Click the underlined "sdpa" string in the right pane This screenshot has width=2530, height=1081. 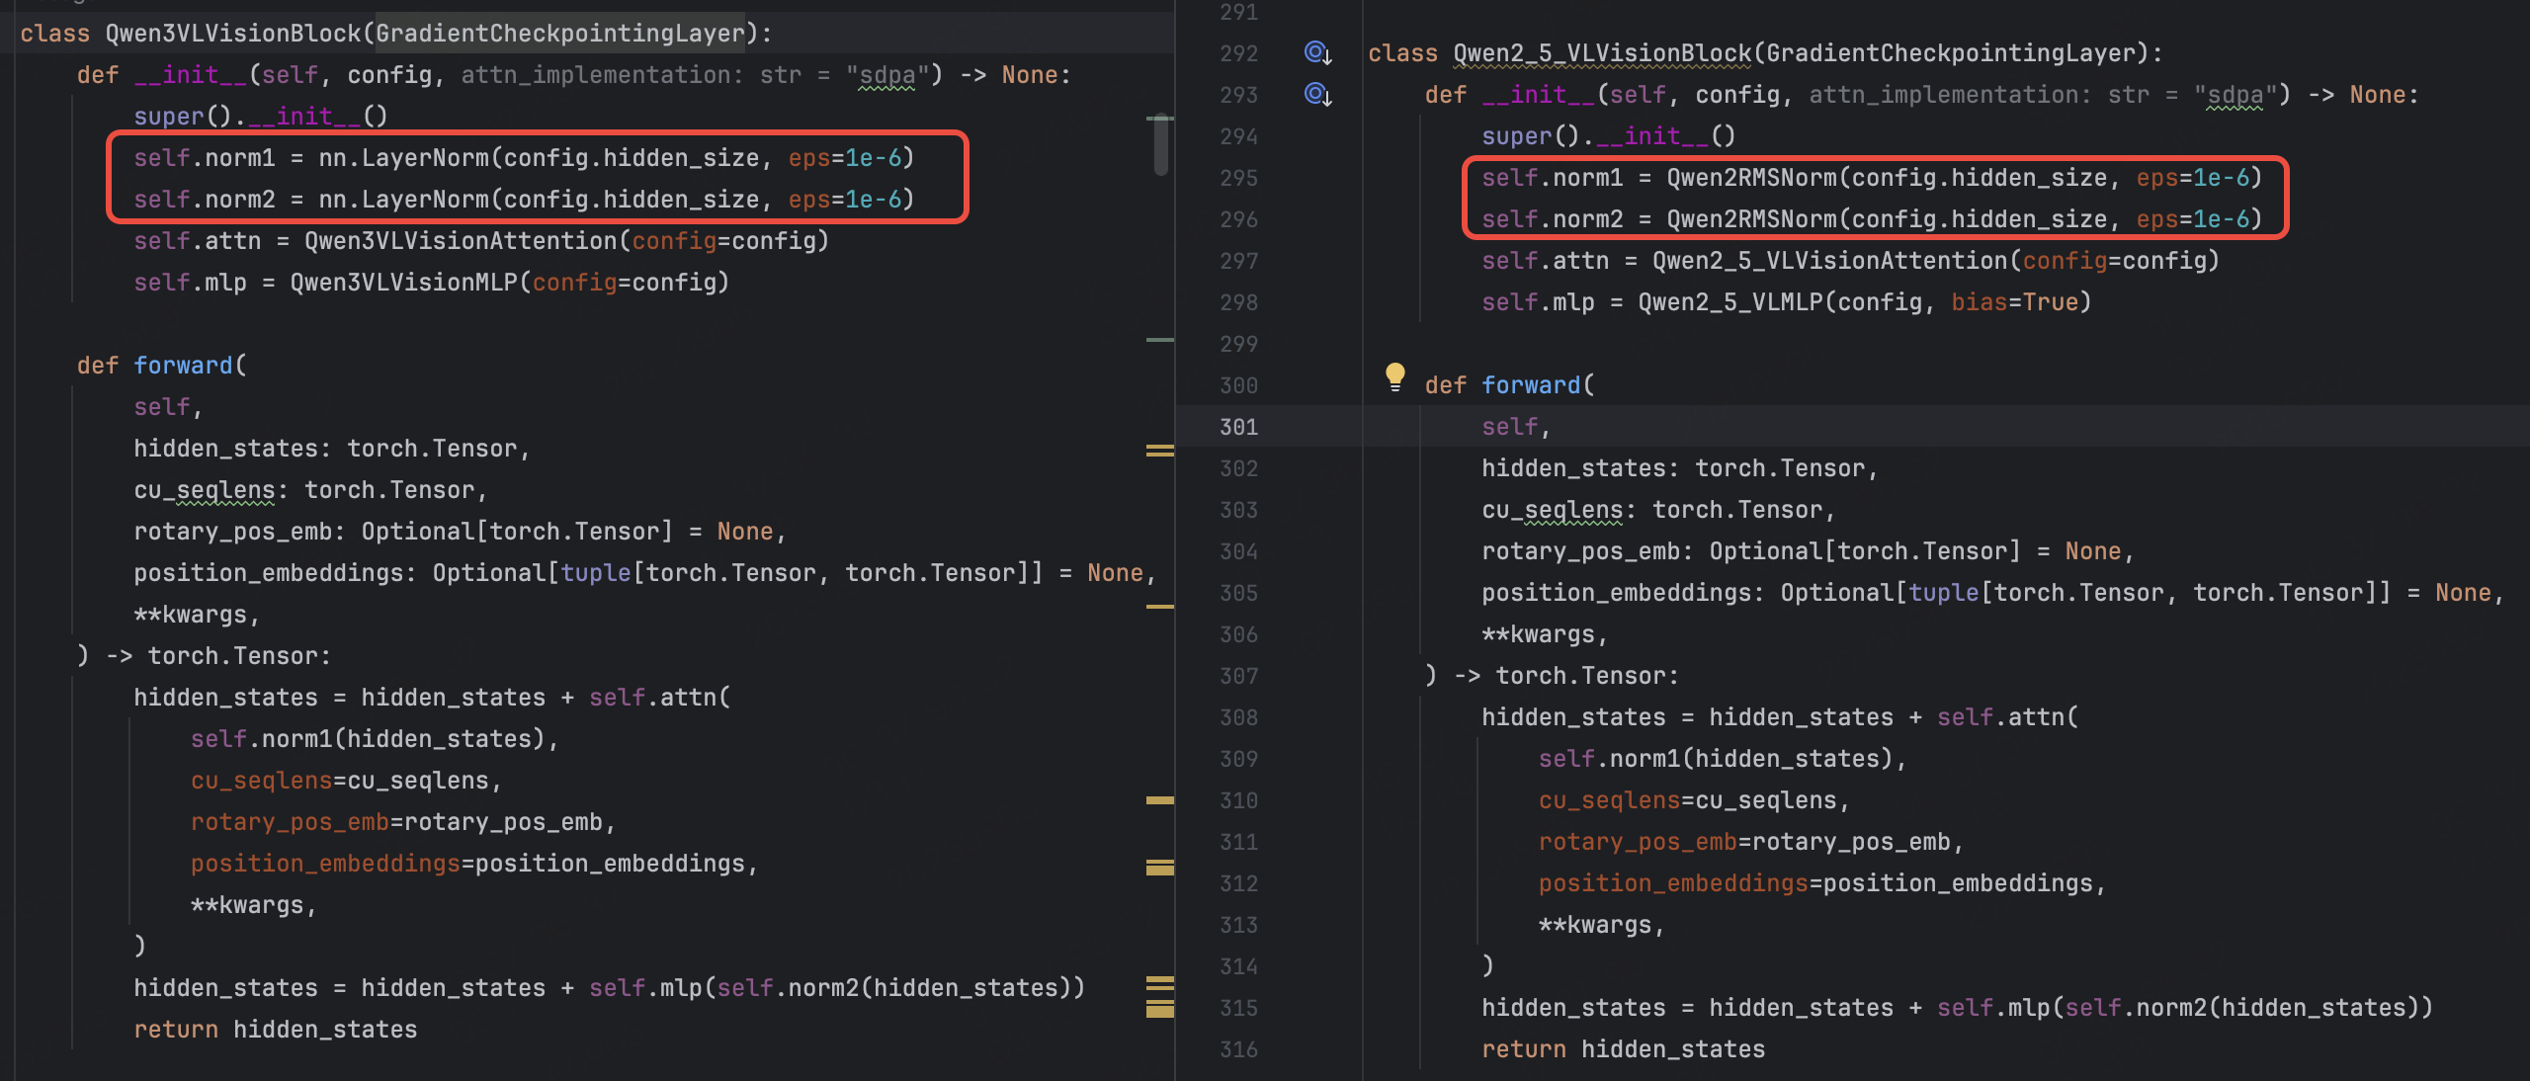(x=2235, y=95)
